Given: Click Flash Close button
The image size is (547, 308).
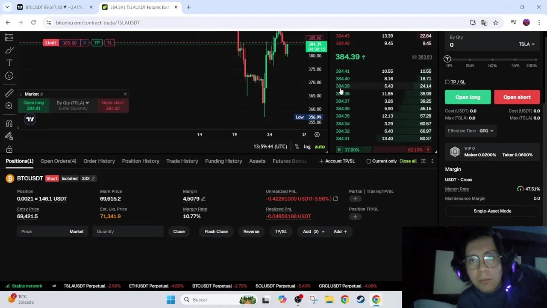Looking at the screenshot, I should 216,231.
